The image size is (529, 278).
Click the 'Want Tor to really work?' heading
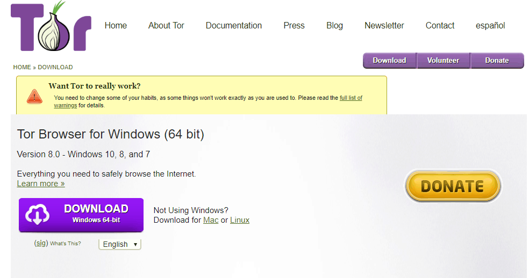point(95,86)
